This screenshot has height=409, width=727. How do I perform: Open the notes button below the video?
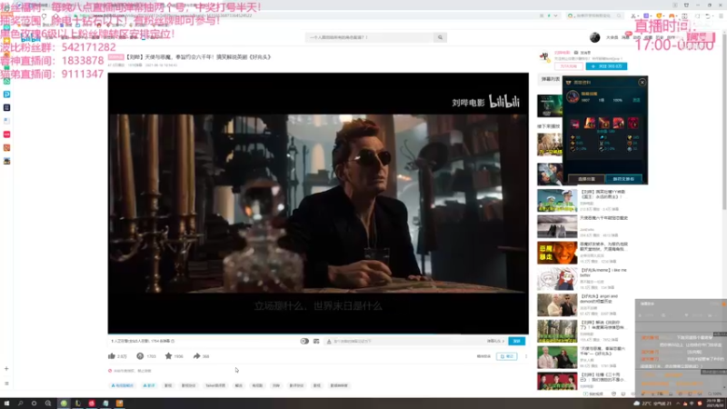tap(507, 356)
